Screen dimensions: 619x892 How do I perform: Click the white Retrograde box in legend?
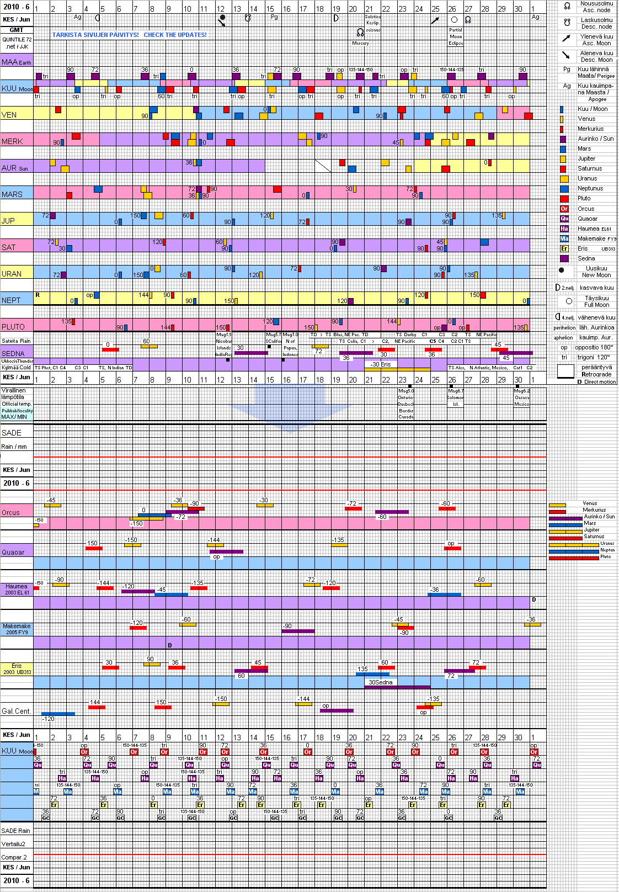tap(565, 371)
